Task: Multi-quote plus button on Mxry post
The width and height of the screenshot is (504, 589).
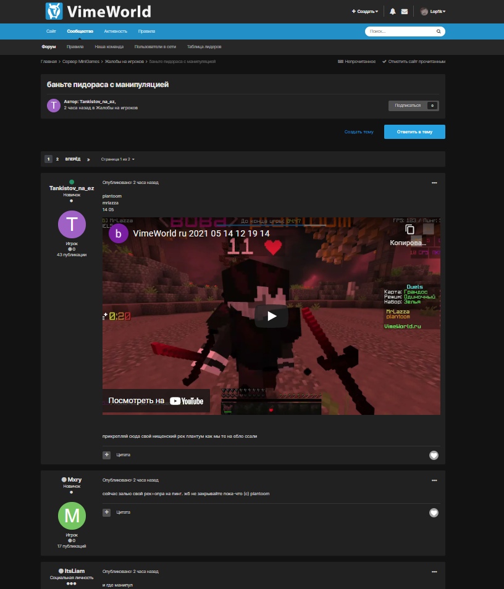Action: coord(107,512)
